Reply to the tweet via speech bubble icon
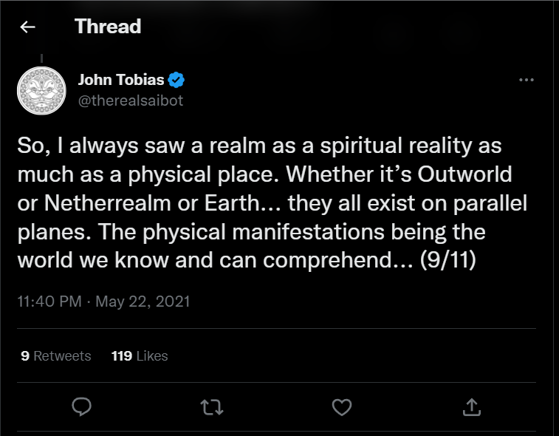 click(x=82, y=406)
